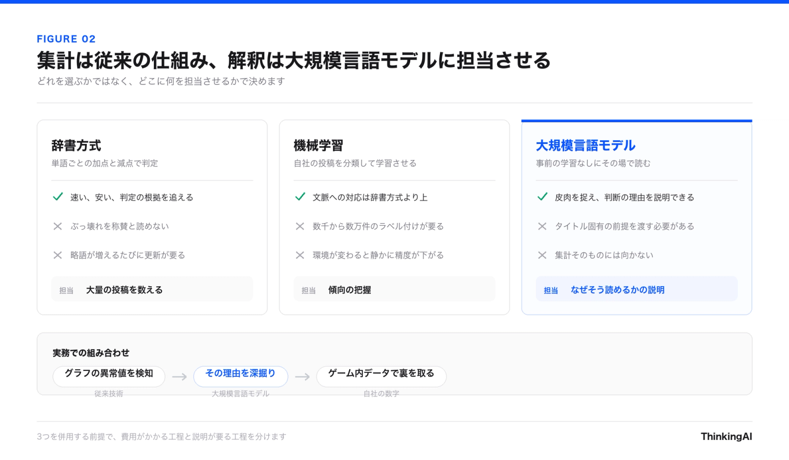Click the main title 集計は従来の仕組み、解釈は大規模言語モデルに担当させる
This screenshot has height=460, width=789.
coord(294,61)
